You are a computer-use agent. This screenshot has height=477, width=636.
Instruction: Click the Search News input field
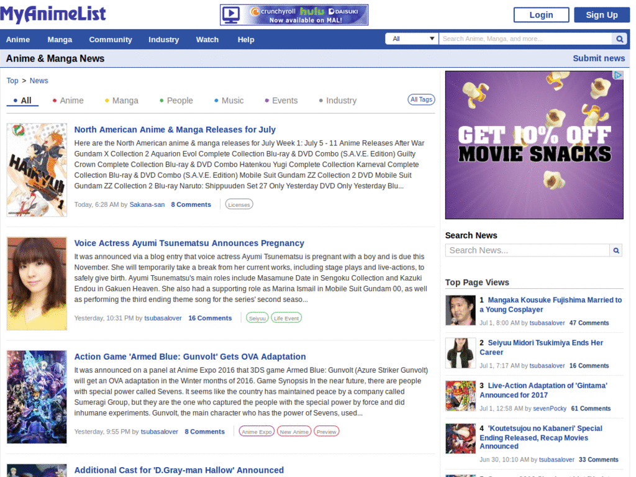click(527, 251)
